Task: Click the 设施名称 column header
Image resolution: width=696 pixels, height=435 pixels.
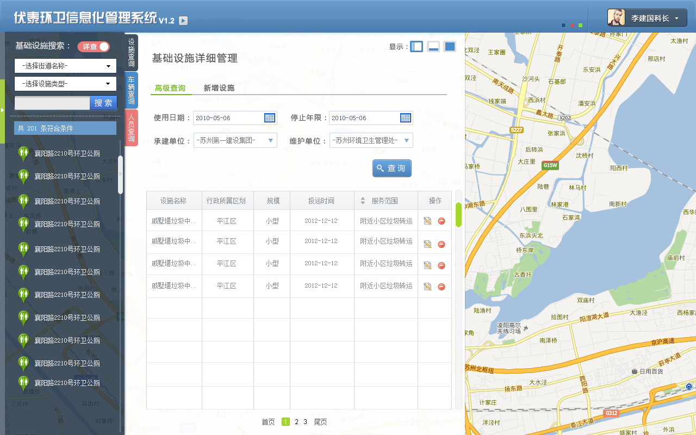Action: [x=174, y=201]
